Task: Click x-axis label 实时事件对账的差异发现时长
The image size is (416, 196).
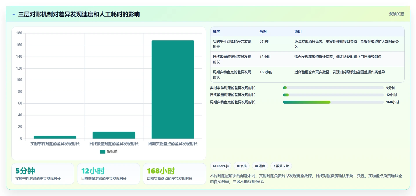Action: point(55,144)
